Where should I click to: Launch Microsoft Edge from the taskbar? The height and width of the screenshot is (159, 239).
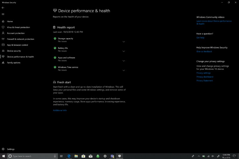point(69,156)
